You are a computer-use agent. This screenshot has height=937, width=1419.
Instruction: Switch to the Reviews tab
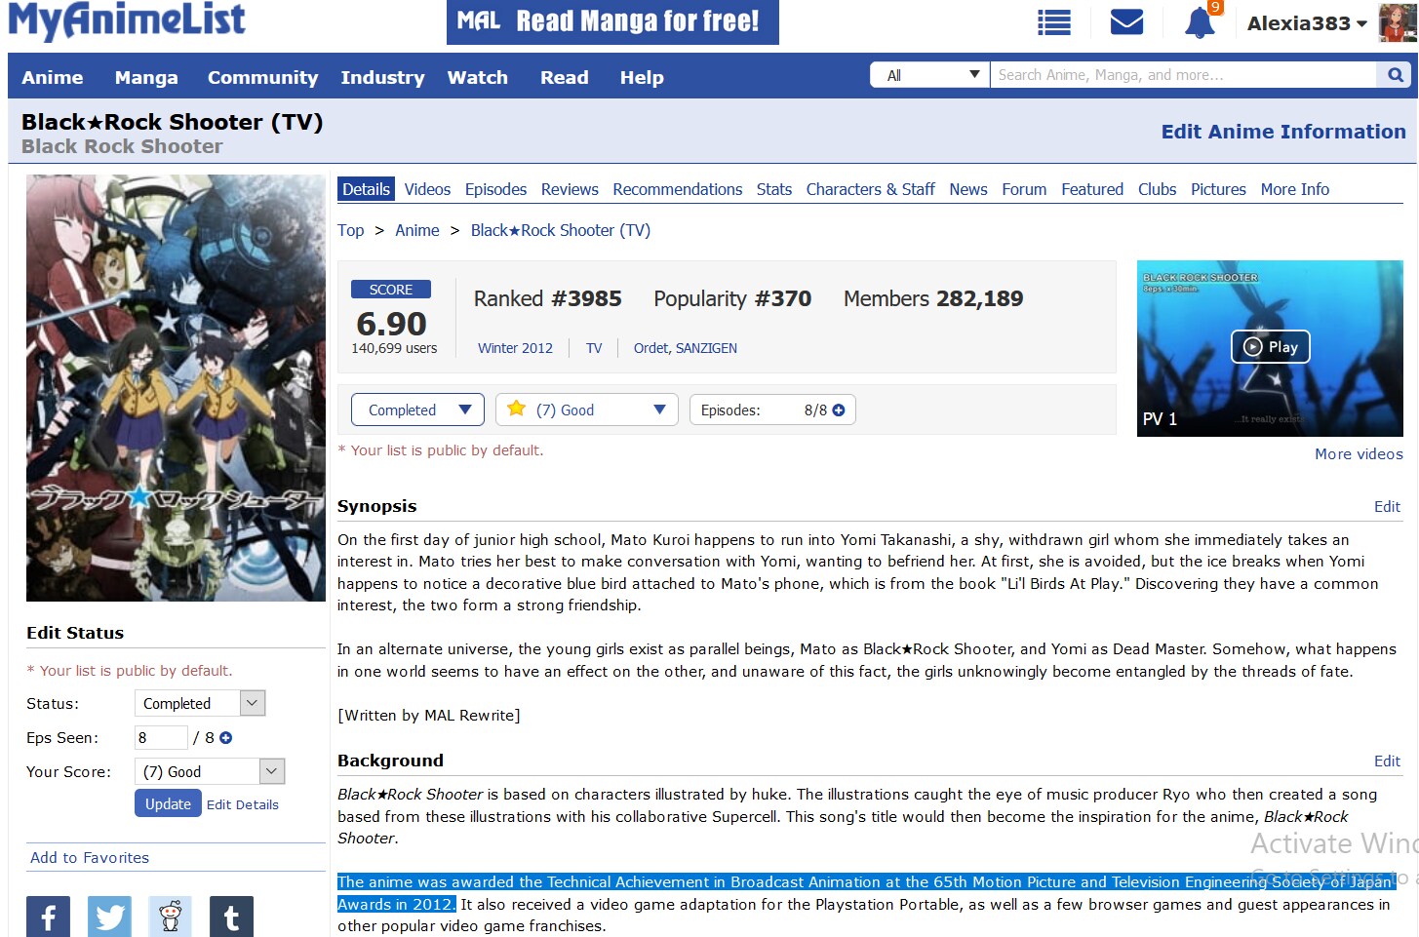pyautogui.click(x=570, y=189)
